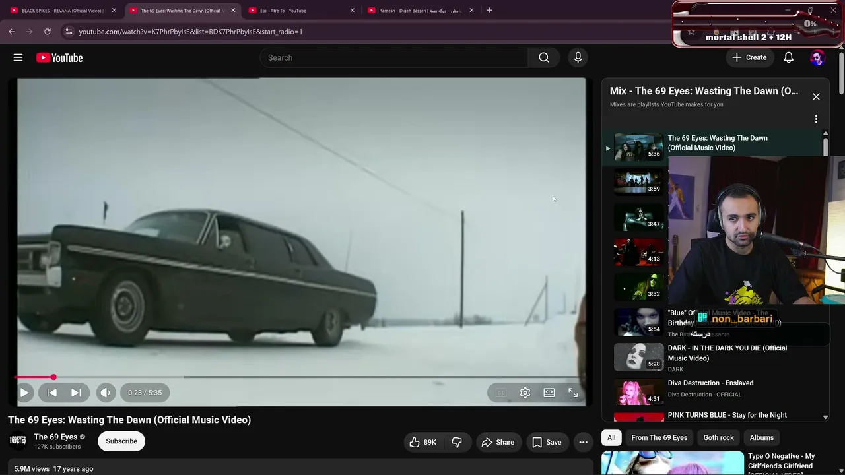
Task: Open Type O Negative recommended video thumbnail
Action: [672, 463]
